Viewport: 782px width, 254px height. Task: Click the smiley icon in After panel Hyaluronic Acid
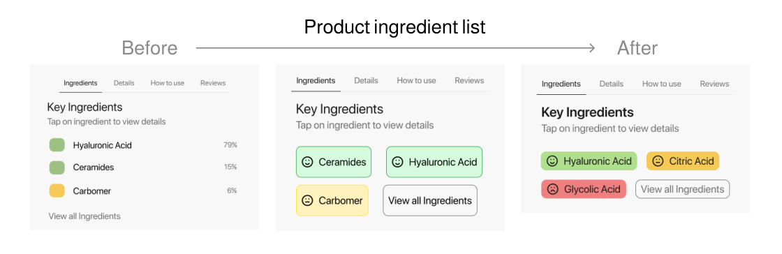pyautogui.click(x=552, y=161)
